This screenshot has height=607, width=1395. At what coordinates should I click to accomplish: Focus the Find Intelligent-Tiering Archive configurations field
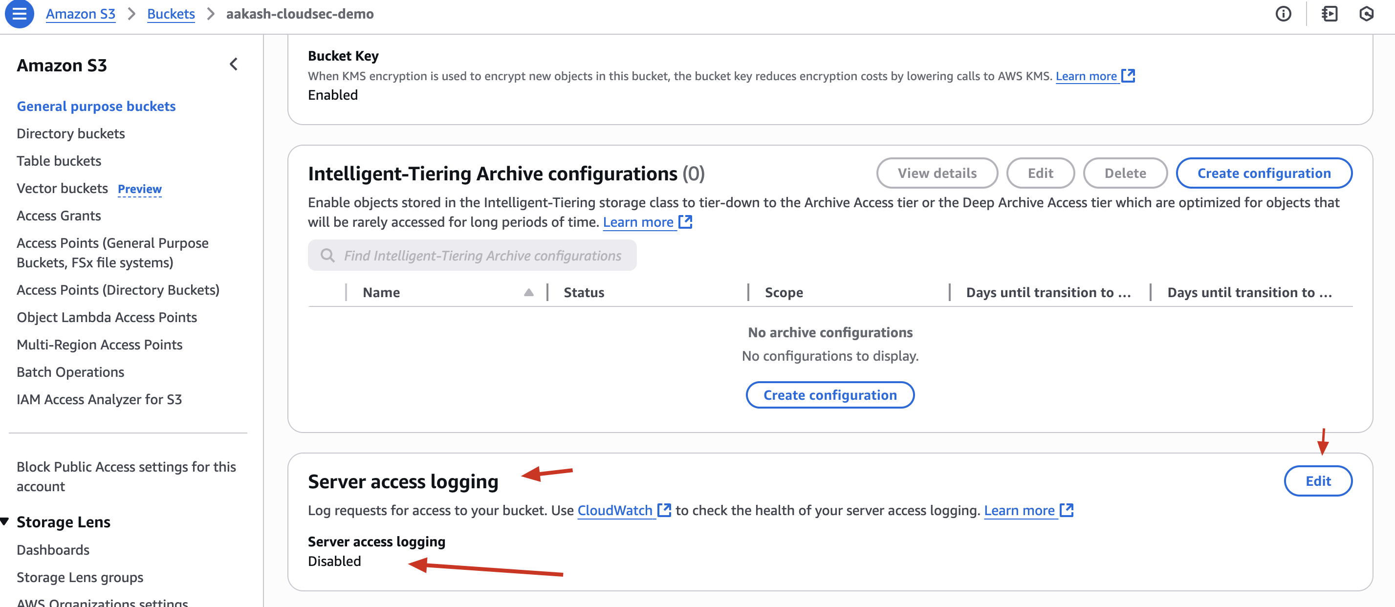[x=472, y=255]
